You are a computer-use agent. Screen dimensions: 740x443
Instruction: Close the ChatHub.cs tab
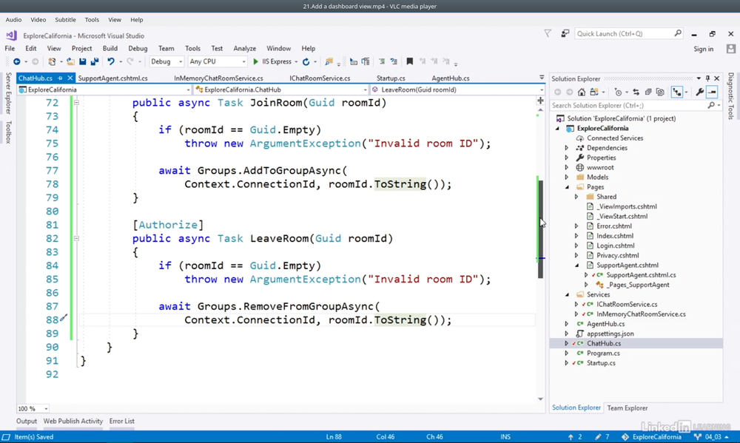tap(70, 78)
